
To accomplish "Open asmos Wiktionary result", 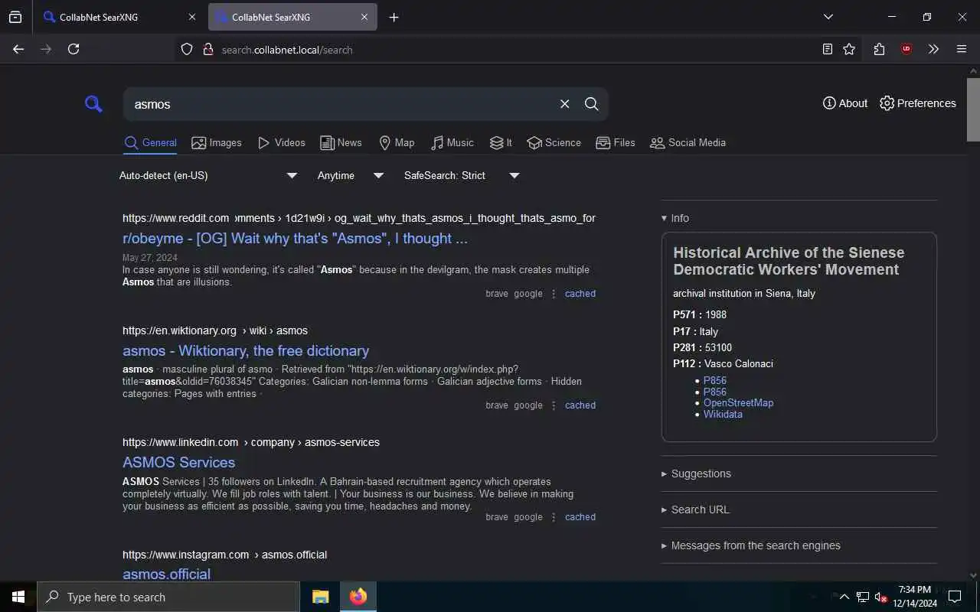I will coord(246,351).
